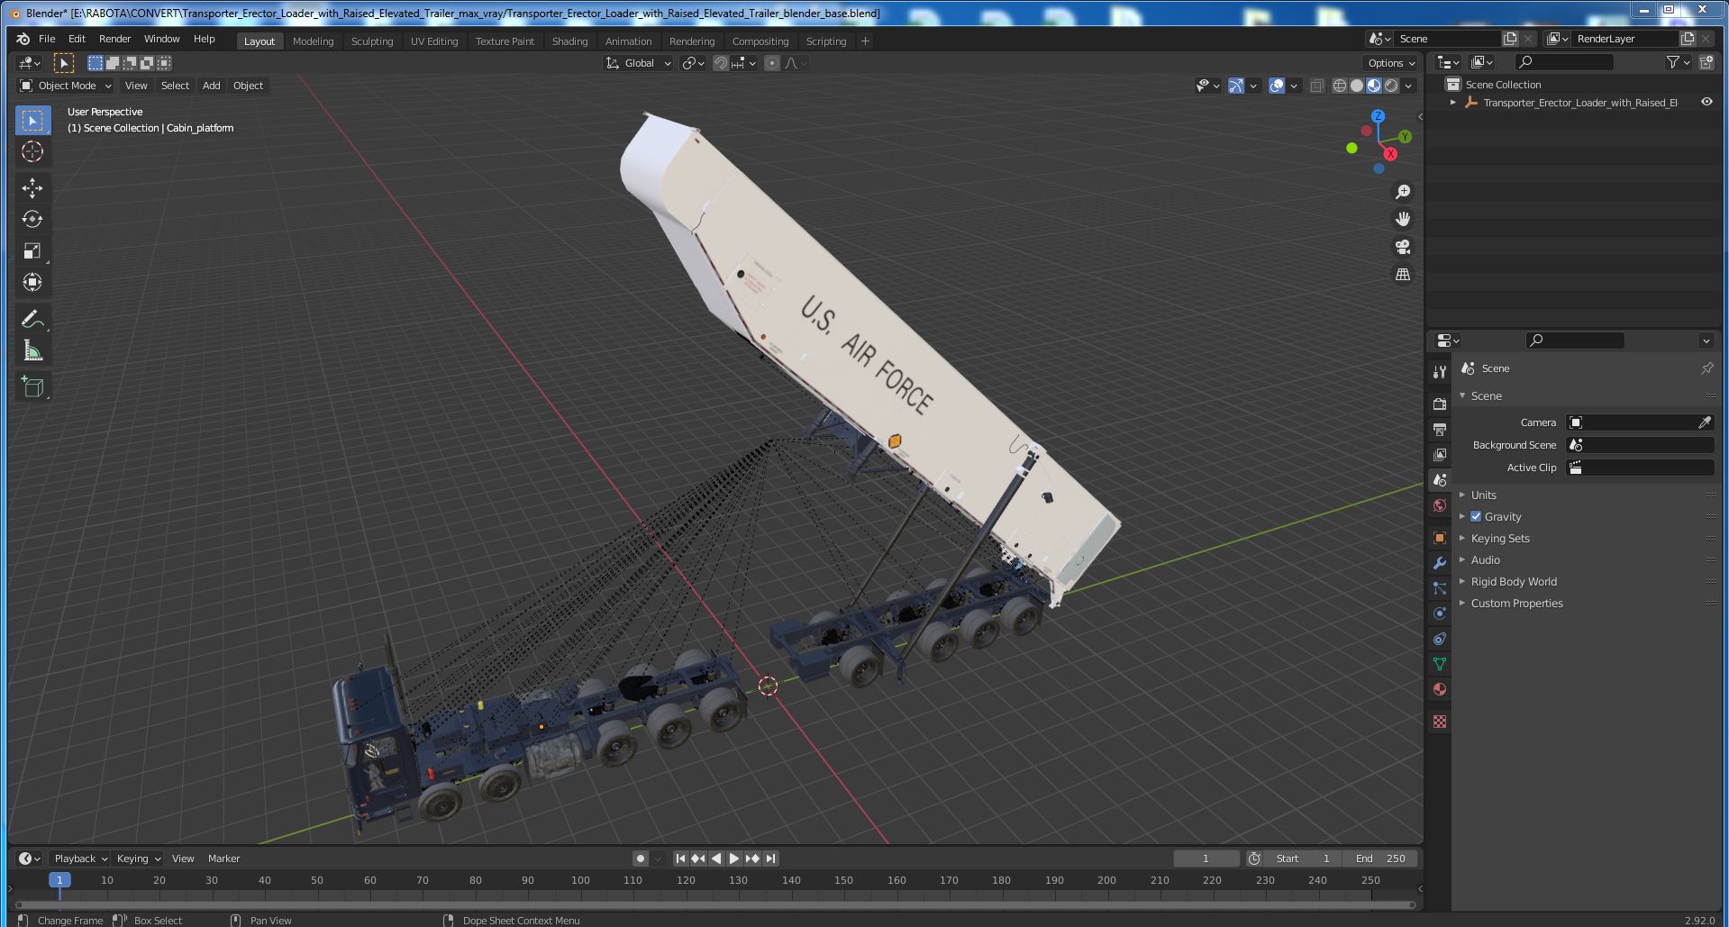The width and height of the screenshot is (1729, 927).
Task: Switch to rendered viewport shading
Action: [1391, 86]
